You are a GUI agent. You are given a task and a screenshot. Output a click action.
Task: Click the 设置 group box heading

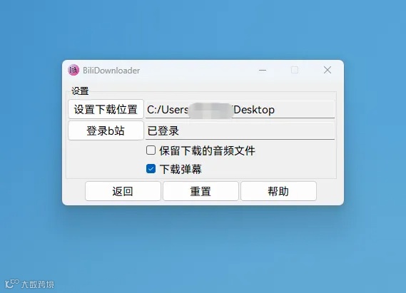pyautogui.click(x=80, y=91)
